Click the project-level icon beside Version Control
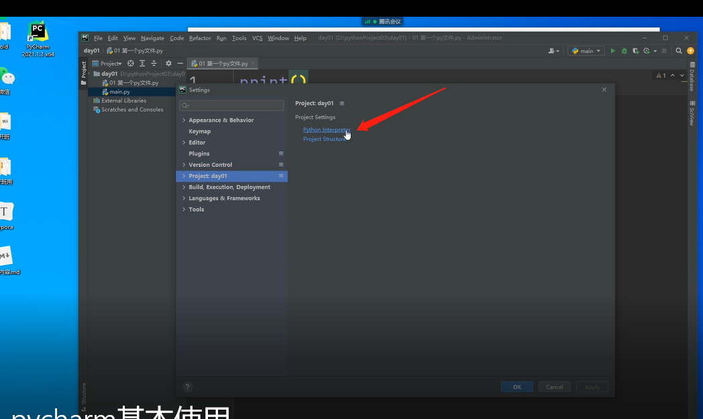Screen dimensions: 703x419 pos(281,165)
